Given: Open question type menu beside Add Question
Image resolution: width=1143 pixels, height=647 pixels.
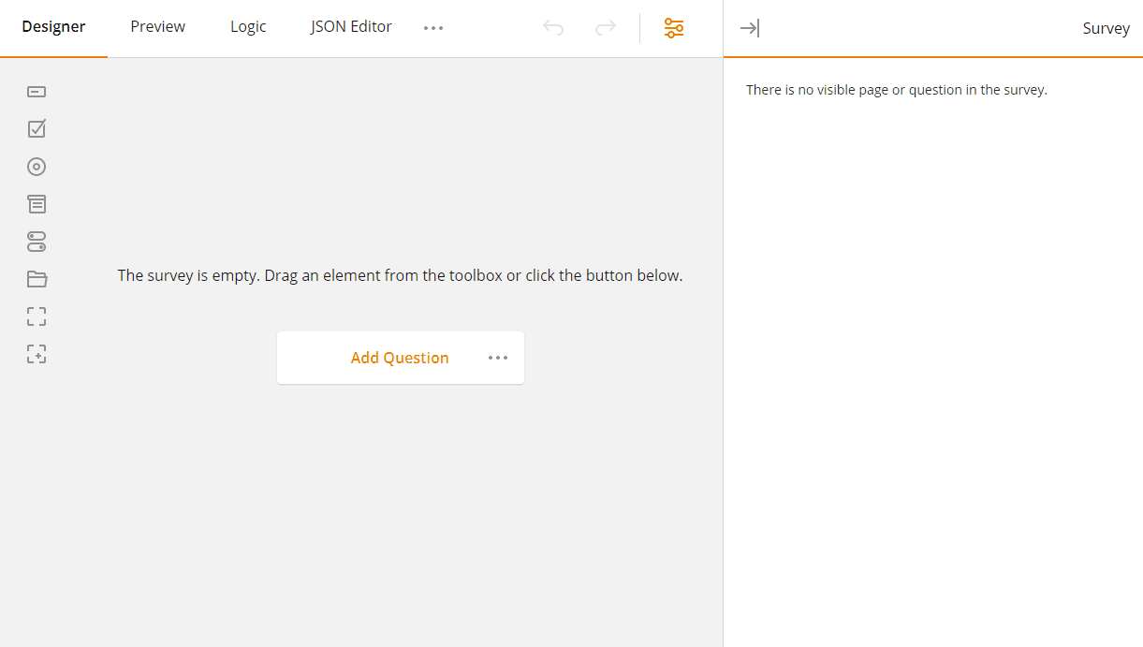Looking at the screenshot, I should 497,357.
